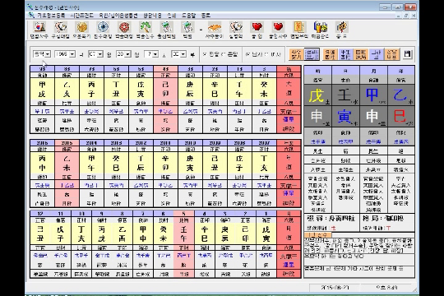The height and width of the screenshot is (296, 444).
Task: Open the 도움말 help menu
Action: (188, 16)
